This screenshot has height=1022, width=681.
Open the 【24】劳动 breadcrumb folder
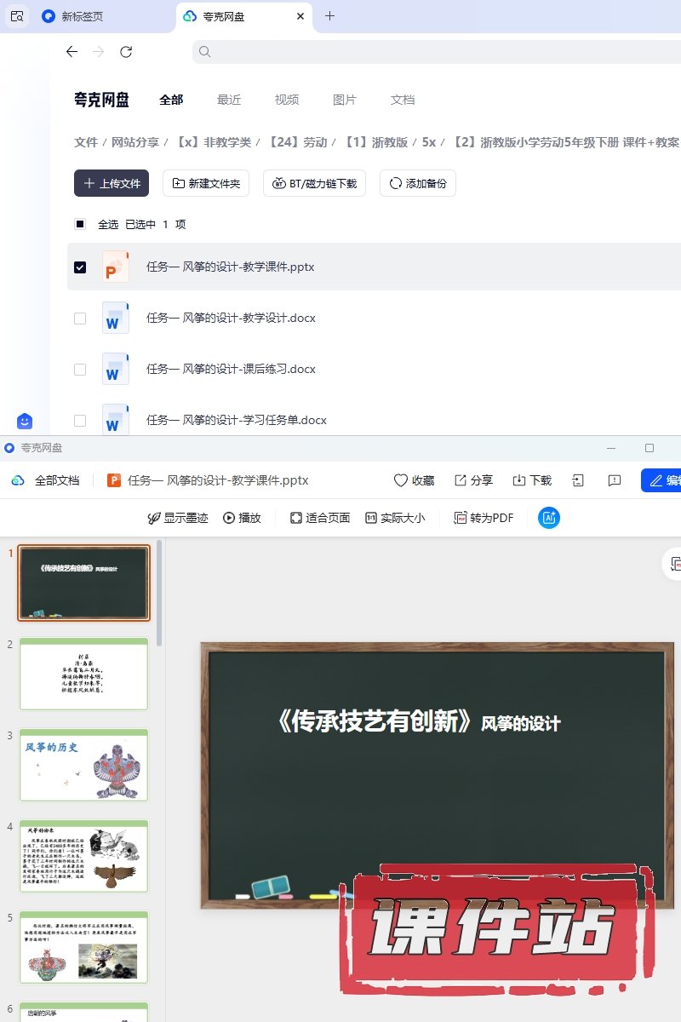tap(297, 142)
